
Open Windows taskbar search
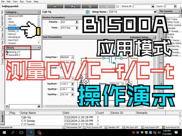(x=13, y=133)
